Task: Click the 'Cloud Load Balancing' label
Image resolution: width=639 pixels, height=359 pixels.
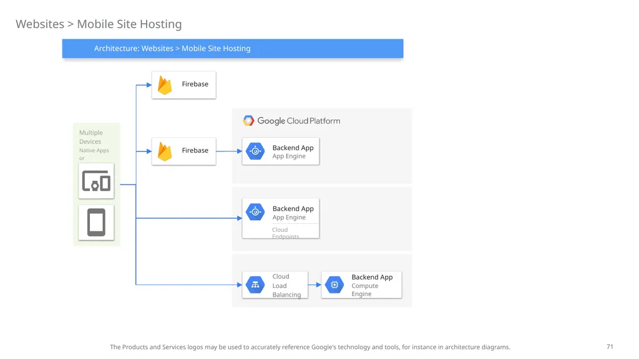Action: click(x=286, y=285)
